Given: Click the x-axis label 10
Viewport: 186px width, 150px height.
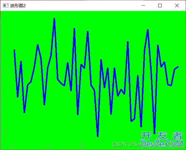Looking at the screenshot, I should pyautogui.click(x=48, y=147).
